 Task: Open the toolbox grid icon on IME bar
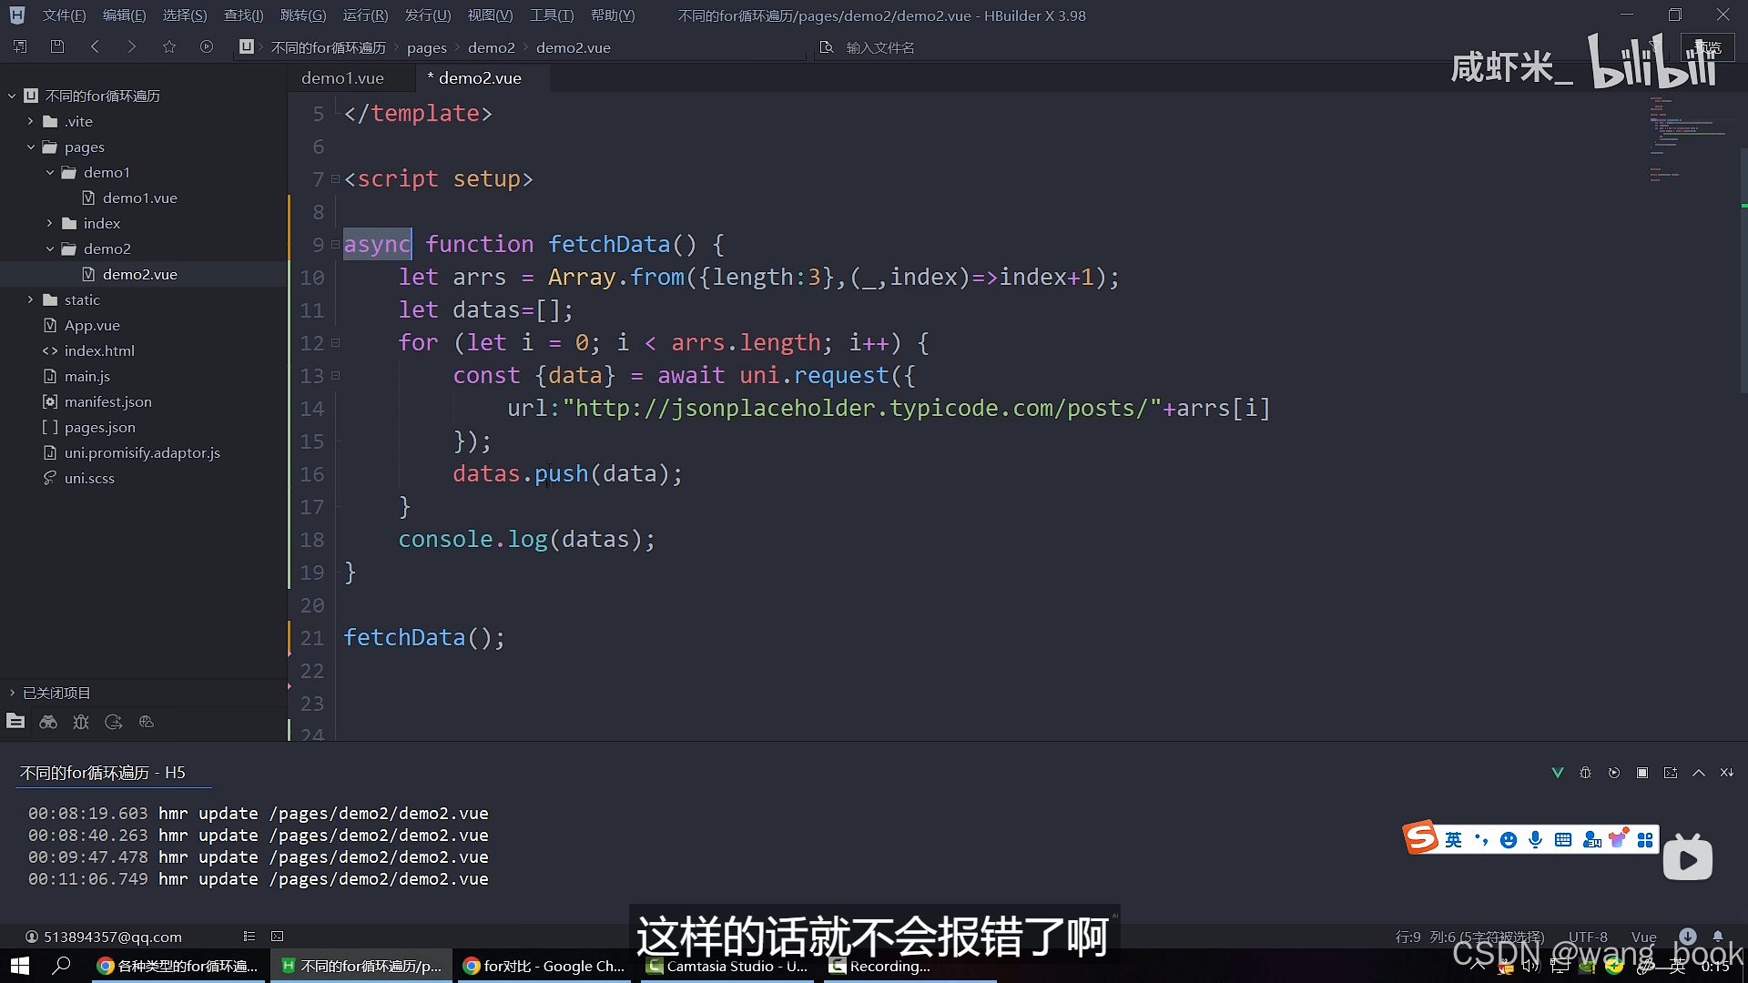(1645, 840)
